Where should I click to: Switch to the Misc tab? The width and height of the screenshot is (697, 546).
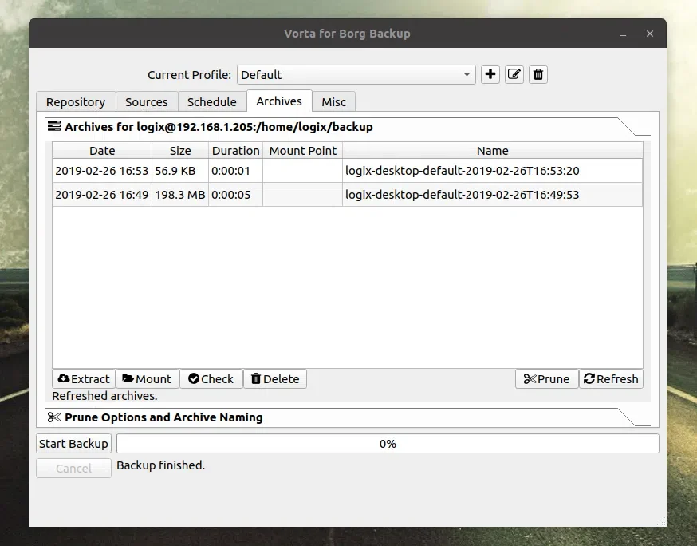[x=333, y=101]
